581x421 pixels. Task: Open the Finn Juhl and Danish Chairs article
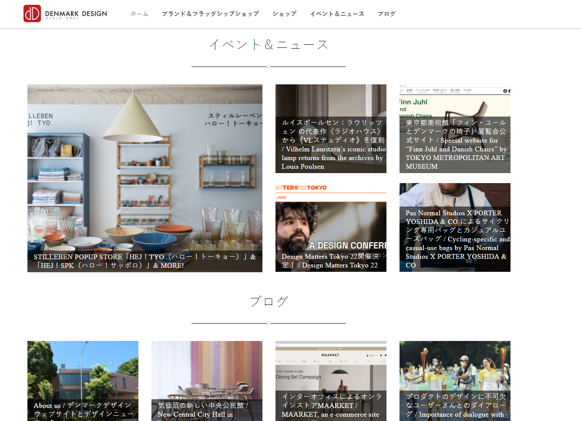pyautogui.click(x=455, y=129)
